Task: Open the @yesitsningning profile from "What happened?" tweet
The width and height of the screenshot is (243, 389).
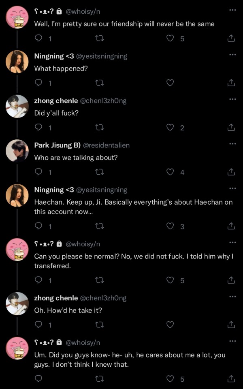Action: [102, 56]
